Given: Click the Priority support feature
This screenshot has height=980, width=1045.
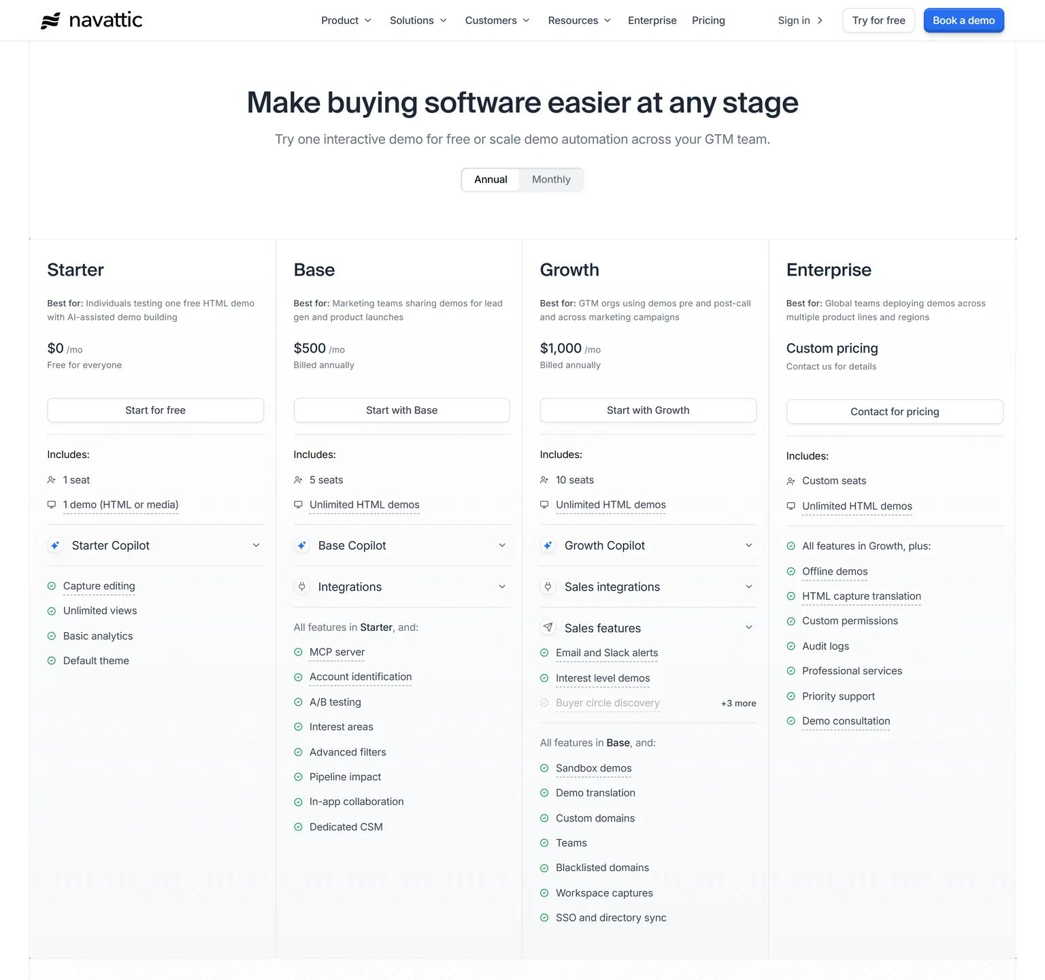Looking at the screenshot, I should pos(838,696).
